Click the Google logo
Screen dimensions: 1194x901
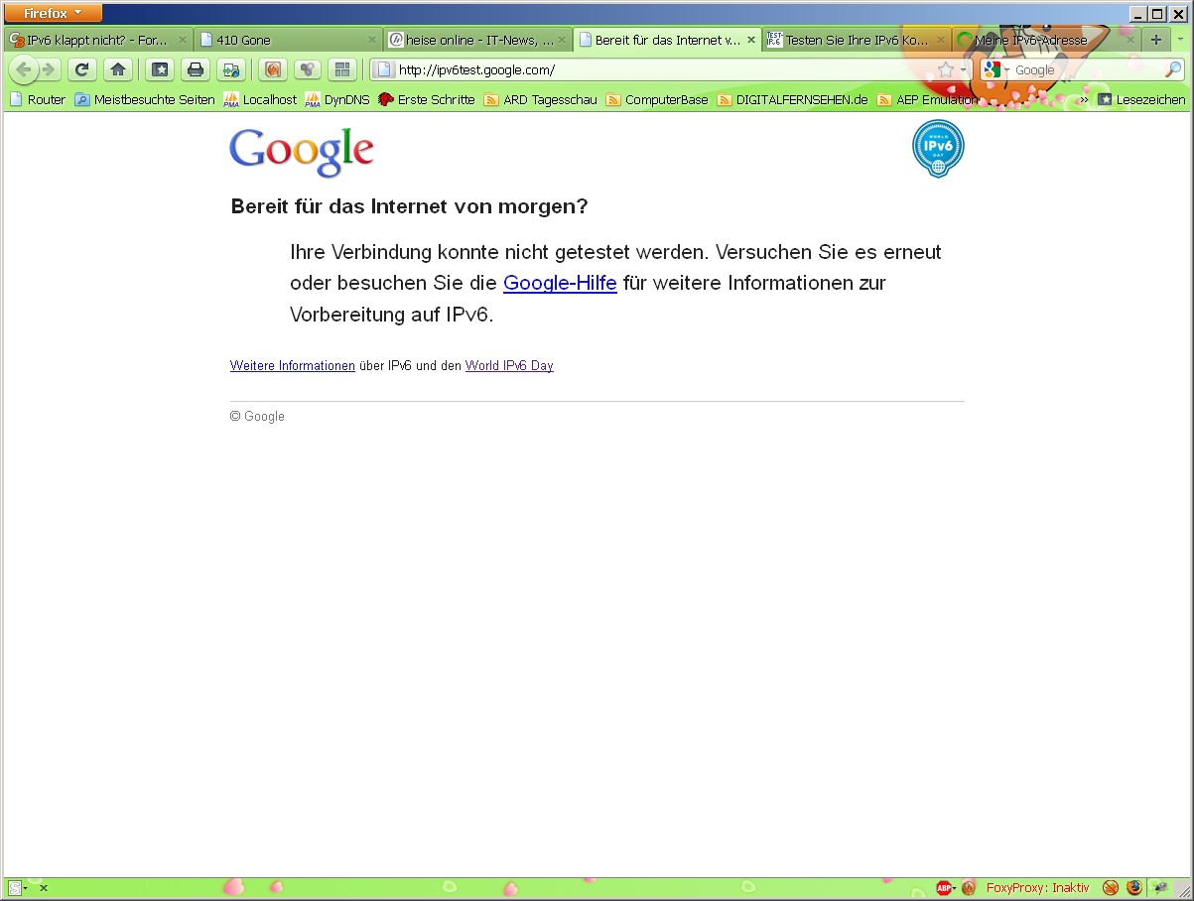pos(302,152)
